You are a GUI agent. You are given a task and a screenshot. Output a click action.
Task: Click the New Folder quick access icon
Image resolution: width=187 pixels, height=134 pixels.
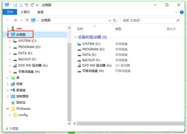(x=21, y=5)
